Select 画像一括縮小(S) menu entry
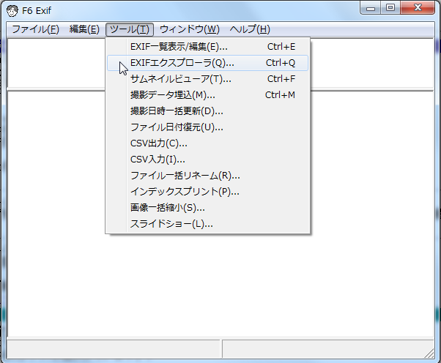Image resolution: width=441 pixels, height=363 pixels. (x=207, y=208)
